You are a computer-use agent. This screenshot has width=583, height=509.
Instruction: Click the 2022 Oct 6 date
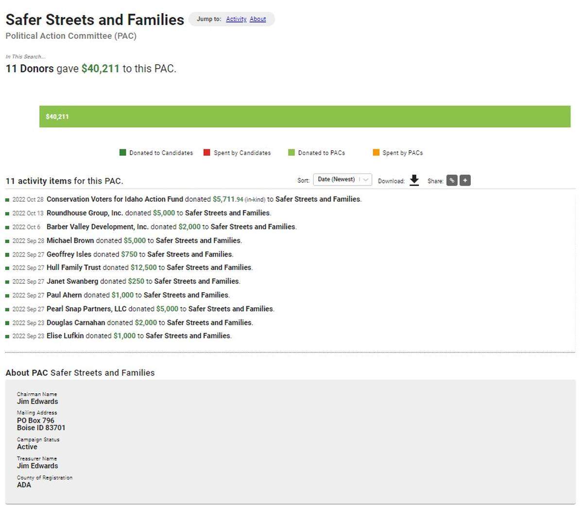(x=26, y=227)
